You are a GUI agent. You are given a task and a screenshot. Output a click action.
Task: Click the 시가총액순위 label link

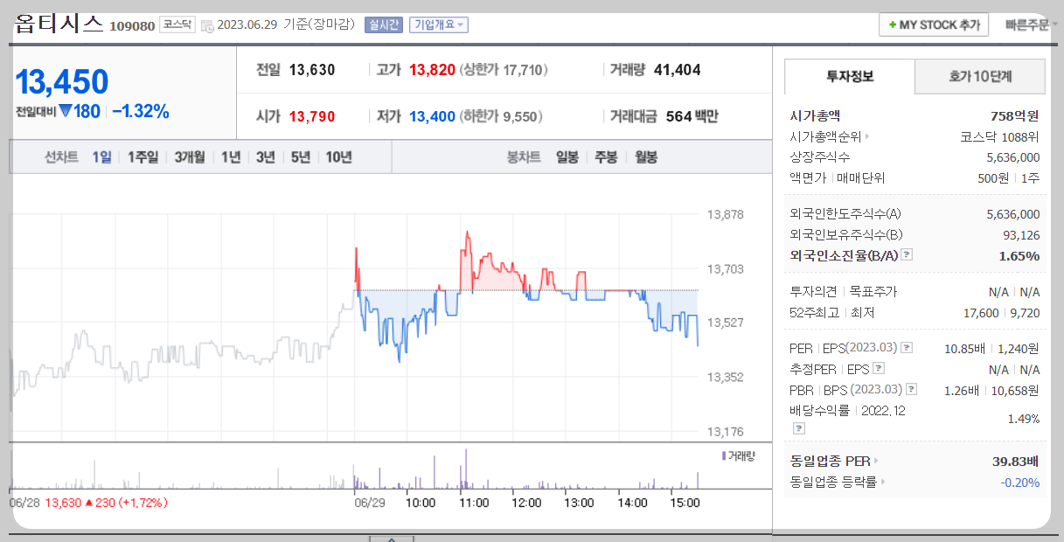(x=825, y=136)
